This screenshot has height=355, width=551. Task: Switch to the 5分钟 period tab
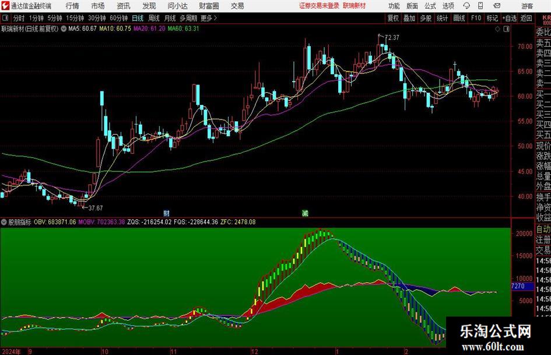coord(55,18)
